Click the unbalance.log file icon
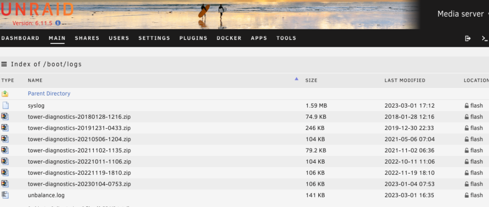 [5, 195]
